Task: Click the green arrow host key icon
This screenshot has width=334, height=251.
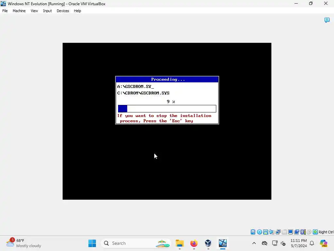Action: click(x=315, y=232)
